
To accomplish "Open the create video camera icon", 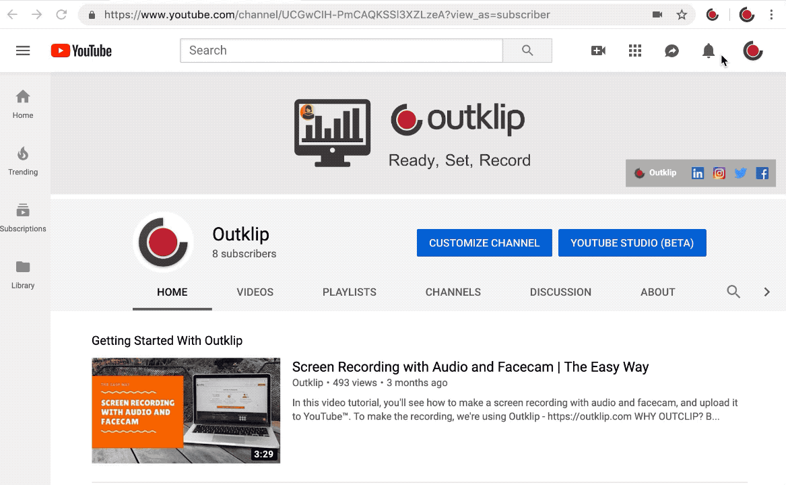I will tap(599, 51).
